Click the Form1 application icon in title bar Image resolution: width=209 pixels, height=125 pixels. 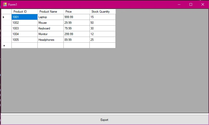click(5, 4)
